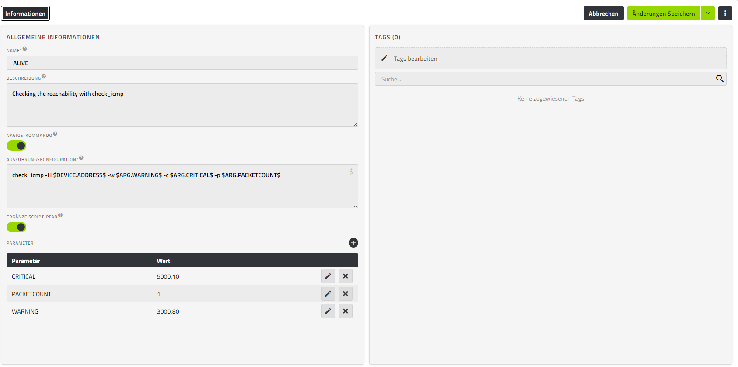Viewport: 738px width, 367px height.
Task: Delete the WARNING parameter row
Action: [346, 311]
